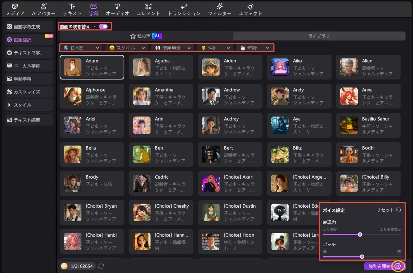Select the オーディオ audio icon

[x=117, y=6]
